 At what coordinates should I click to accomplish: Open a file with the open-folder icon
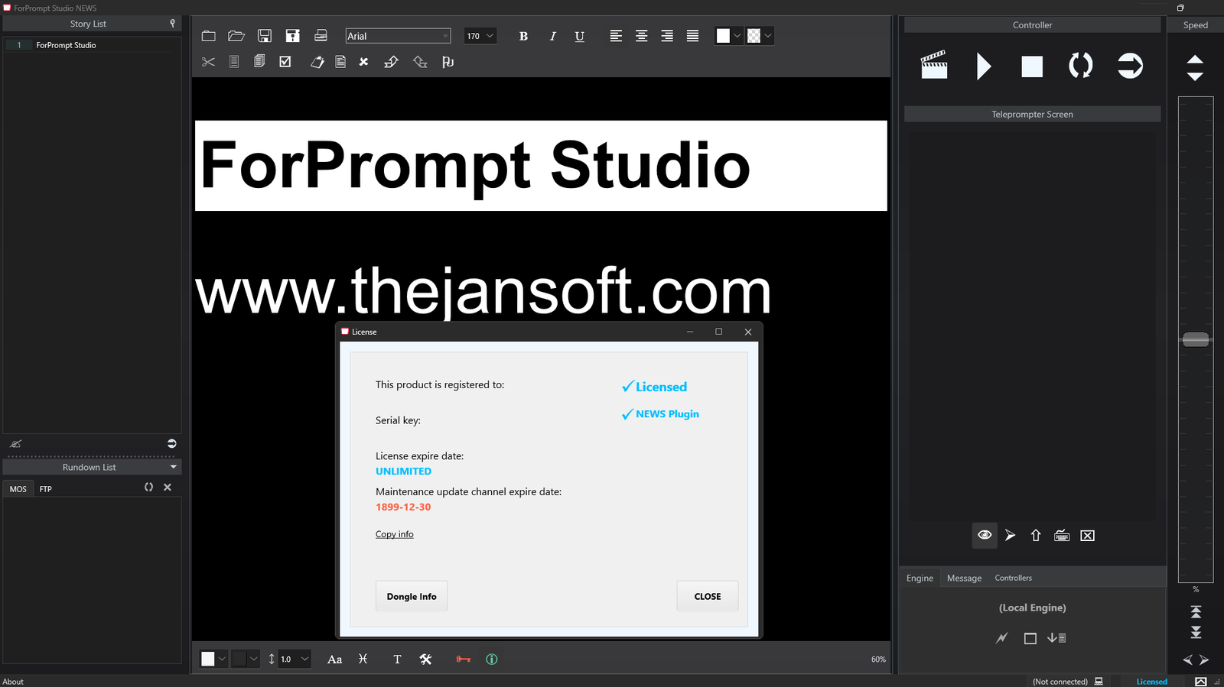236,36
